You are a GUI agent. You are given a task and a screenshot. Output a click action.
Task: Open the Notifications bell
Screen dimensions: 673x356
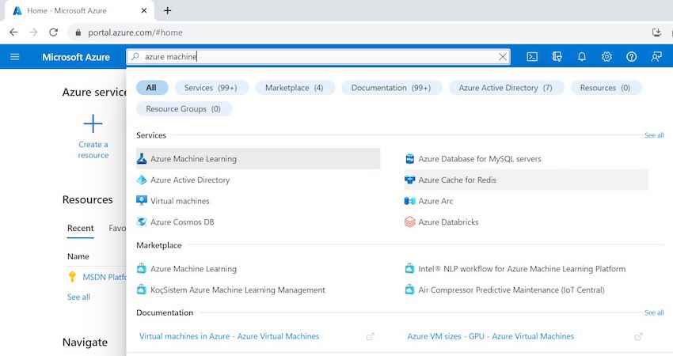tap(582, 57)
